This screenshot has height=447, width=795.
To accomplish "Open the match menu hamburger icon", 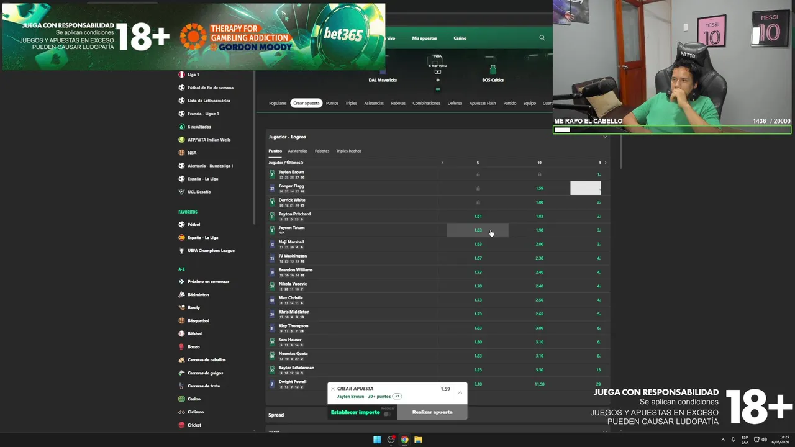I will [x=438, y=89].
